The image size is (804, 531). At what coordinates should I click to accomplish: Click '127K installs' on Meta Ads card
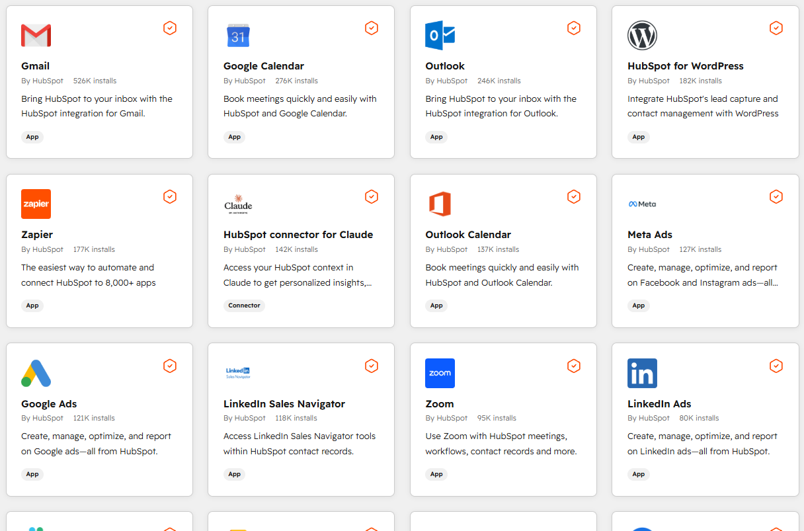(700, 249)
